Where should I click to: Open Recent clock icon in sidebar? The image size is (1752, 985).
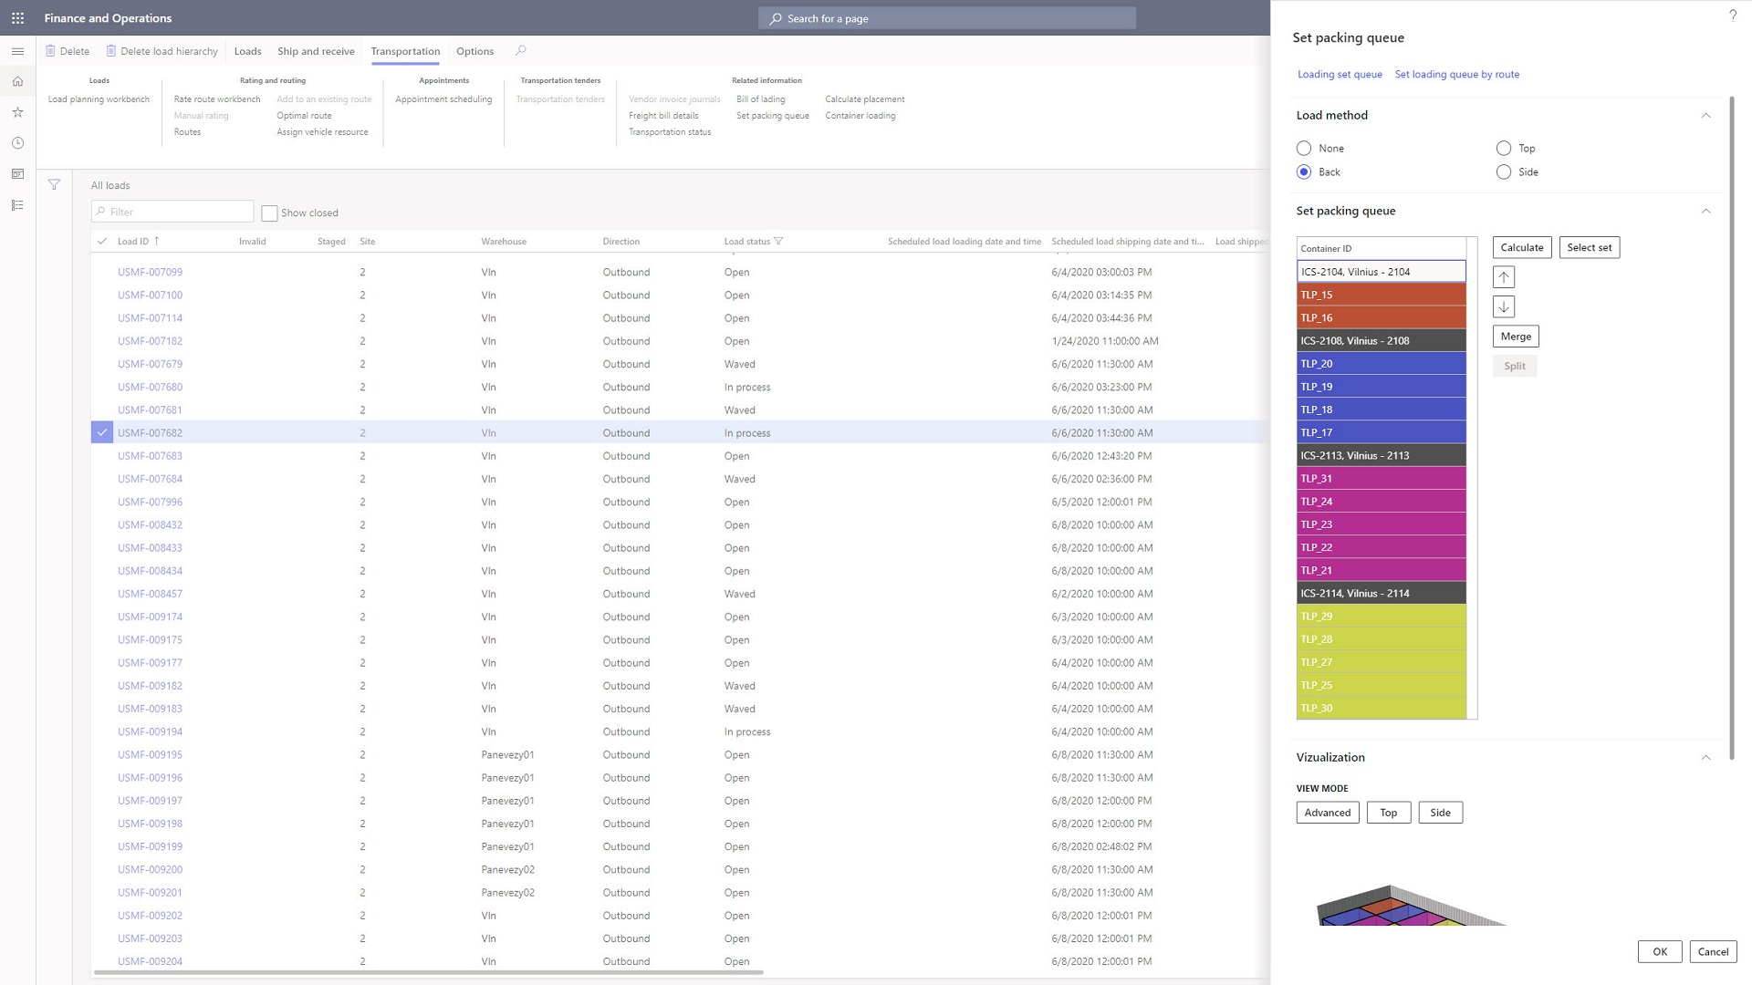click(17, 143)
